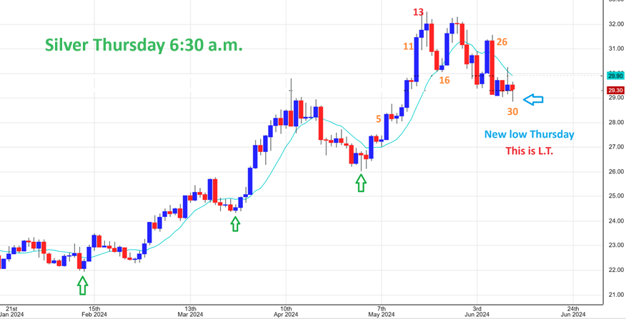The width and height of the screenshot is (626, 319).
Task: Select the 22.00 price axis label
Action: (x=615, y=270)
